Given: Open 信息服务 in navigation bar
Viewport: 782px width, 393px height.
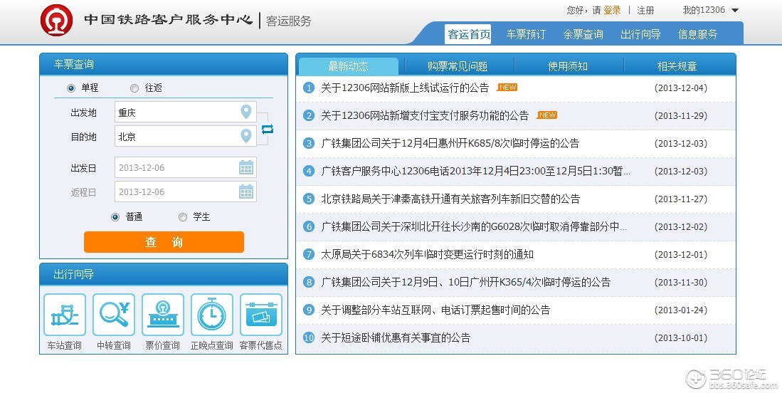Looking at the screenshot, I should pos(698,34).
